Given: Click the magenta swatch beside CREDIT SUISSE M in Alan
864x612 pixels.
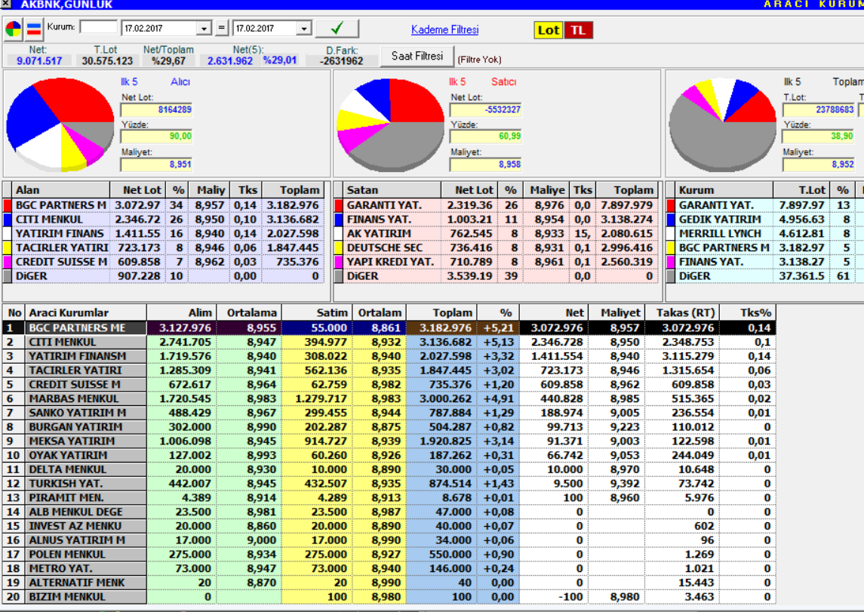Looking at the screenshot, I should (7, 262).
